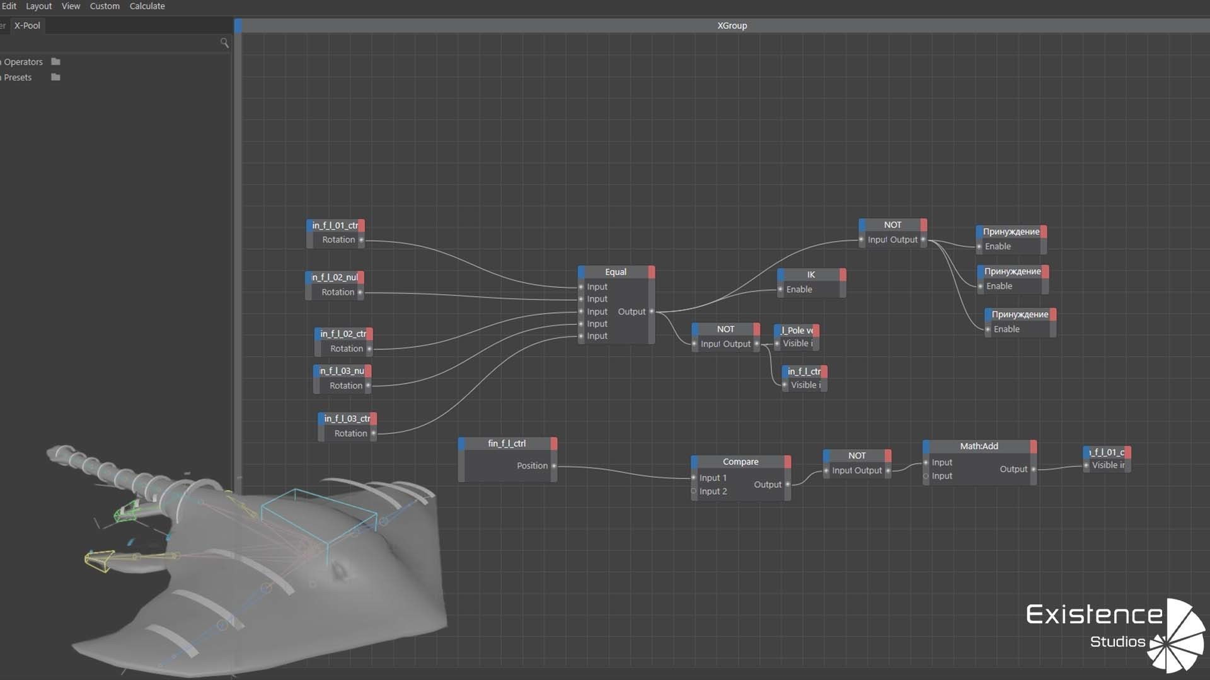Viewport: 1210px width, 680px height.
Task: Click the XGroup blue corner menu
Action: 238,26
